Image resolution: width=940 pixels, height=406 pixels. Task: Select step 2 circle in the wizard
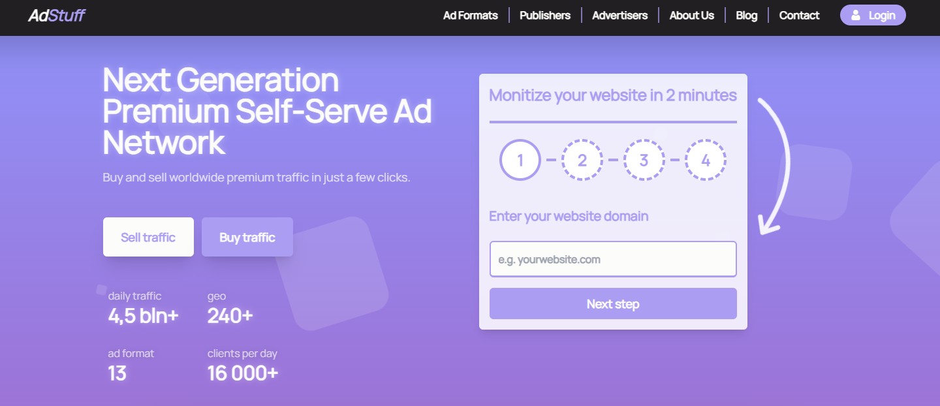[582, 159]
